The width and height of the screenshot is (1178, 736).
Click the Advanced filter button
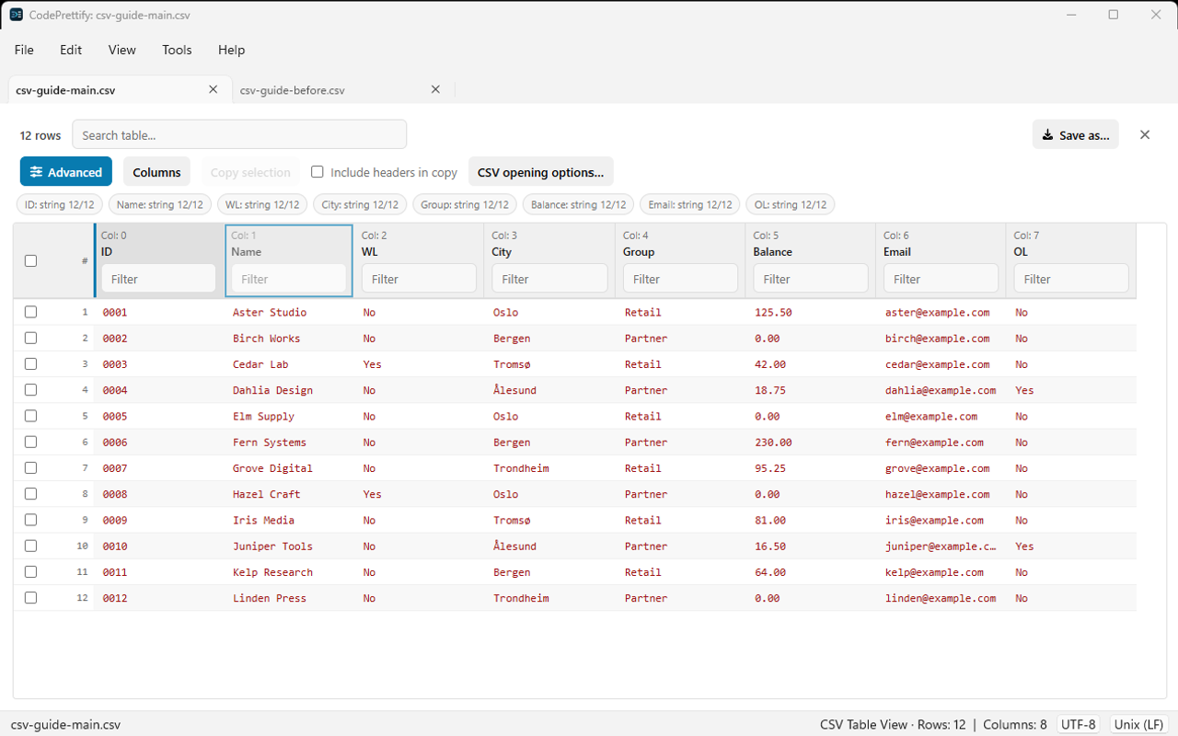click(66, 172)
